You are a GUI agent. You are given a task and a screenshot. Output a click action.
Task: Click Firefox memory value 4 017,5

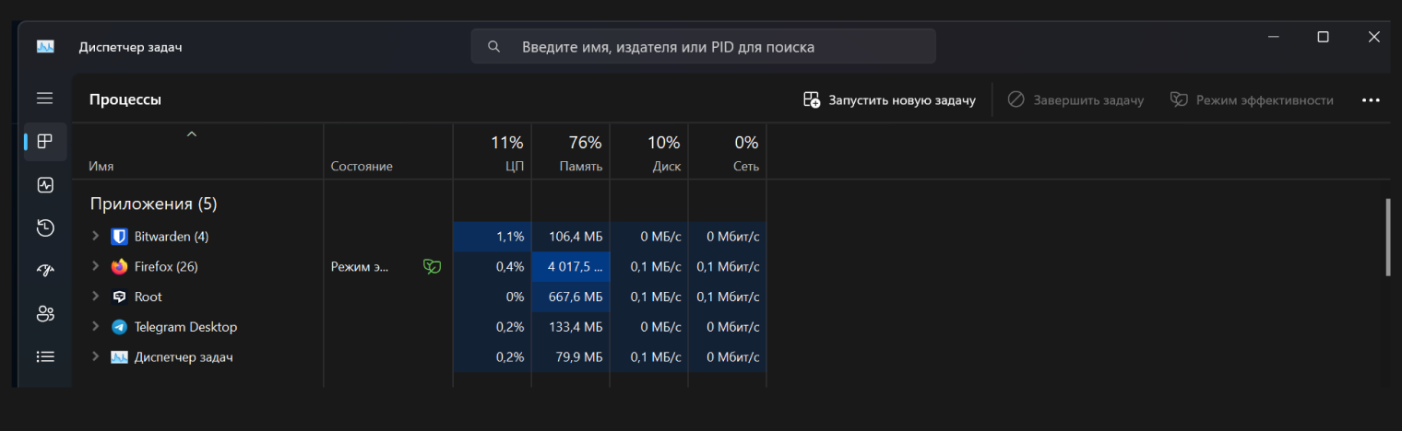576,267
